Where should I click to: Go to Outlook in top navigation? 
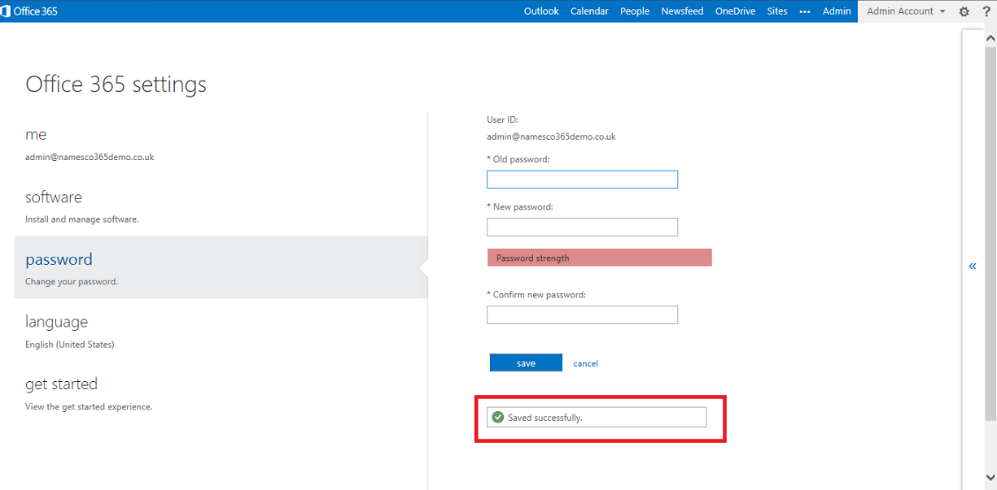click(x=541, y=11)
